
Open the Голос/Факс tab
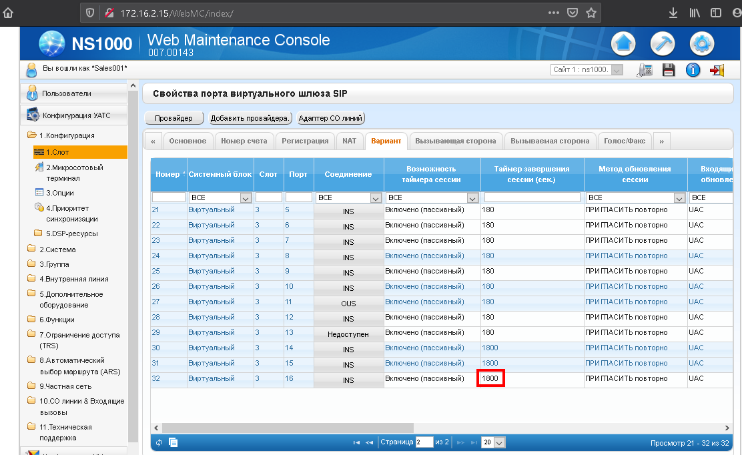[625, 141]
